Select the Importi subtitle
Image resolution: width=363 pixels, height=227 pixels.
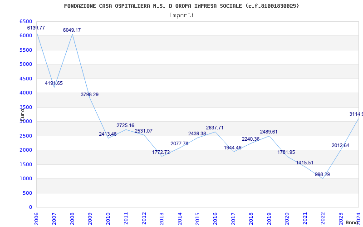[181, 15]
